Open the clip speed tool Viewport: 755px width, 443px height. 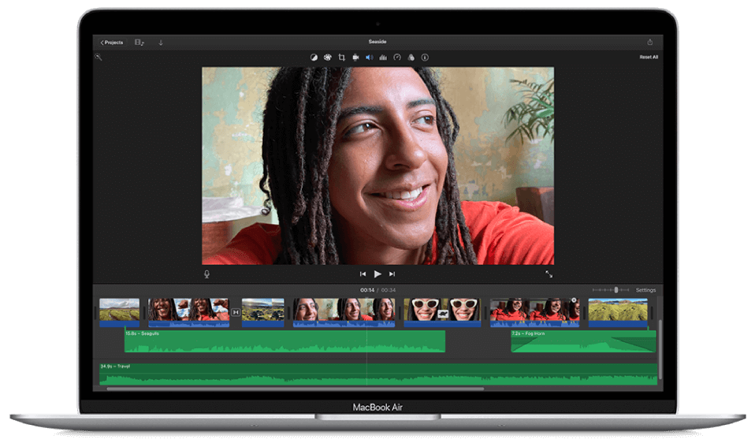pyautogui.click(x=397, y=58)
